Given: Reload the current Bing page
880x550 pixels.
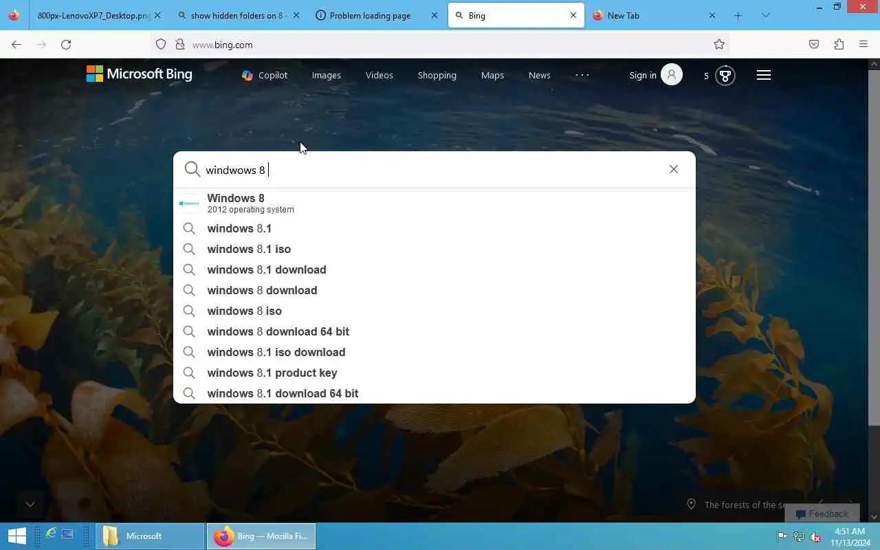Looking at the screenshot, I should click(66, 45).
